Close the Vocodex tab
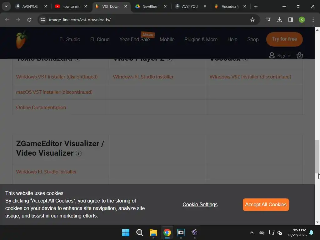 (244, 6)
